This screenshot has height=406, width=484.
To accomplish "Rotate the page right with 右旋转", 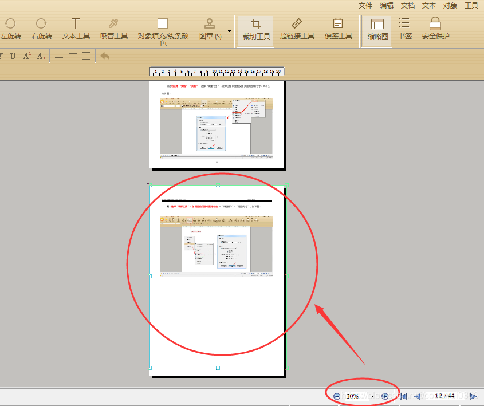I will click(42, 29).
